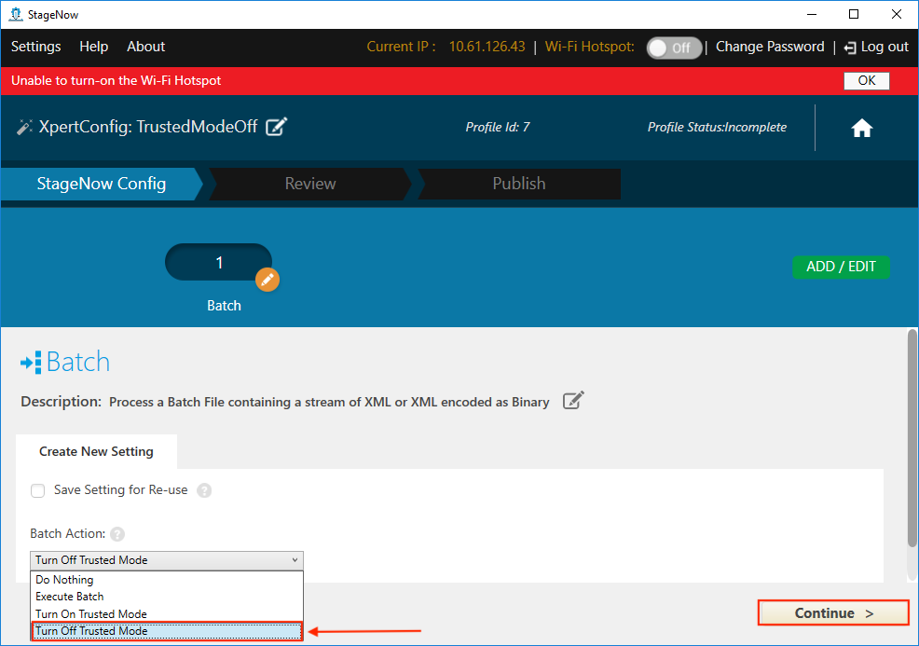This screenshot has height=646, width=919.
Task: Click help icon beside Batch Action label
Action: point(117,534)
